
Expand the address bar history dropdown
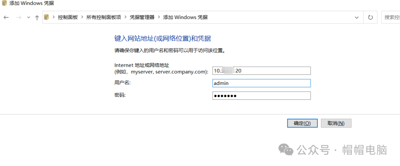(x=357, y=17)
